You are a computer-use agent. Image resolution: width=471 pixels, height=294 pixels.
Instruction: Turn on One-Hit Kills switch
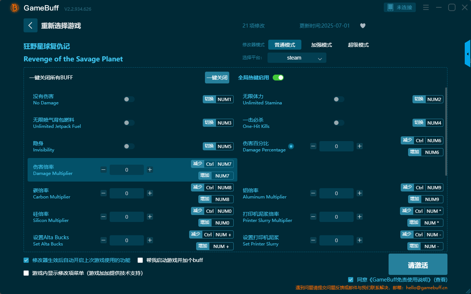pos(339,123)
